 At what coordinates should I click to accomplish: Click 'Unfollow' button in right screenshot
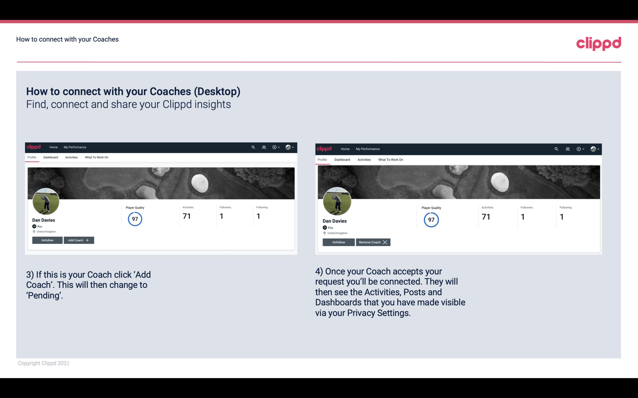point(338,242)
